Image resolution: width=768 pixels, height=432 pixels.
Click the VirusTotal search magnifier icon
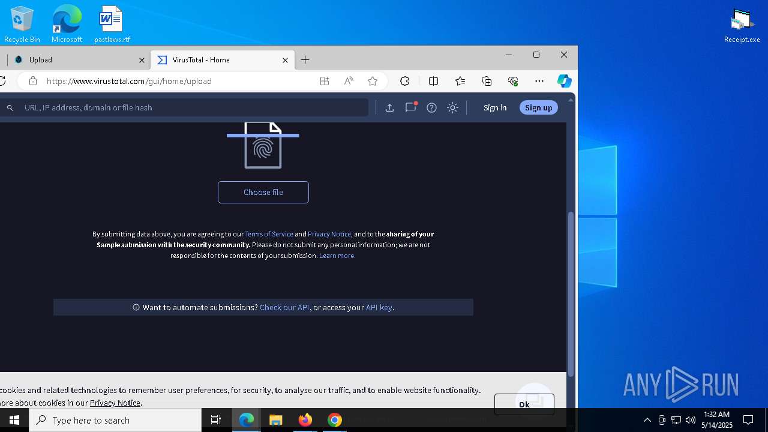(x=10, y=108)
